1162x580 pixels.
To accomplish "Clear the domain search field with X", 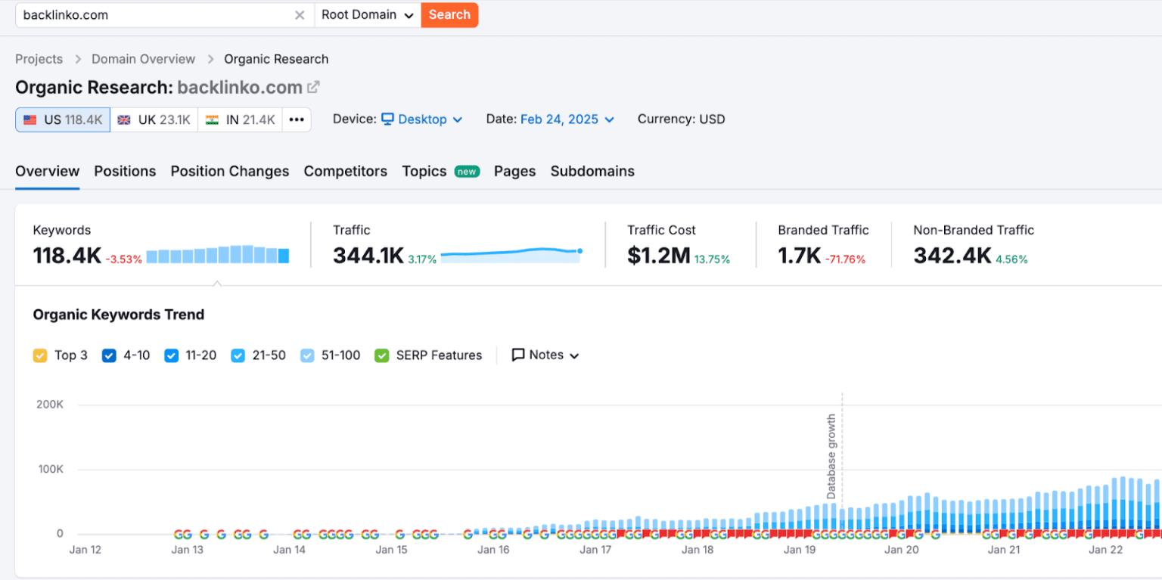I will point(300,15).
